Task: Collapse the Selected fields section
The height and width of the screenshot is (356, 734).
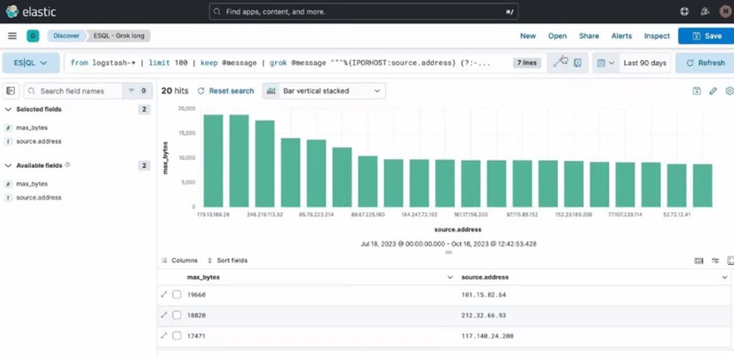Action: (8, 109)
